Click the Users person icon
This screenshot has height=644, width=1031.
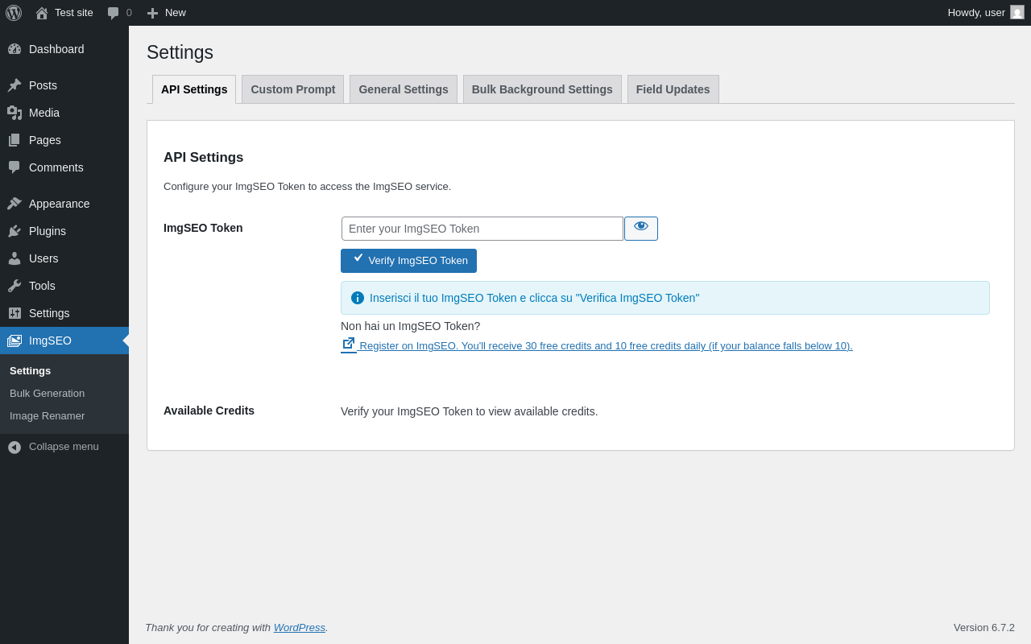click(x=14, y=258)
